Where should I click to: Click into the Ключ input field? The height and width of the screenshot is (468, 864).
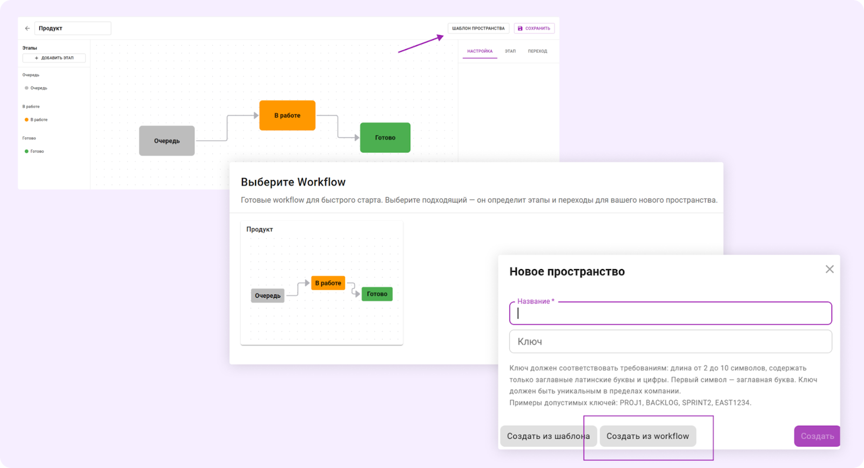click(x=670, y=342)
